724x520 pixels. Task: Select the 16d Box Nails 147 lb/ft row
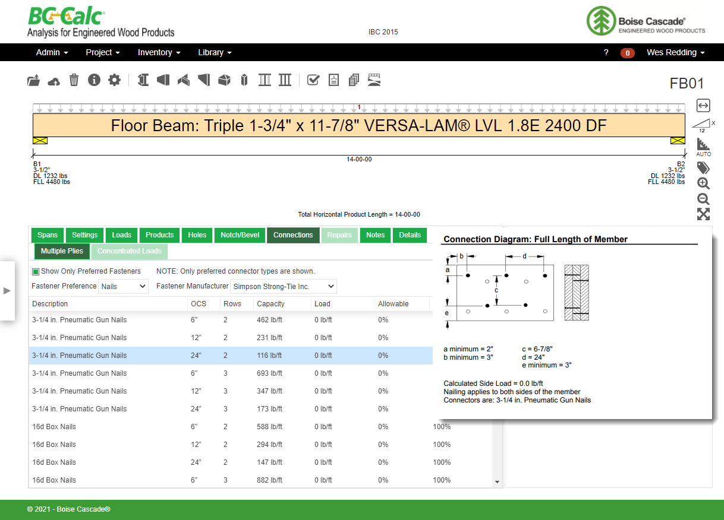261,462
